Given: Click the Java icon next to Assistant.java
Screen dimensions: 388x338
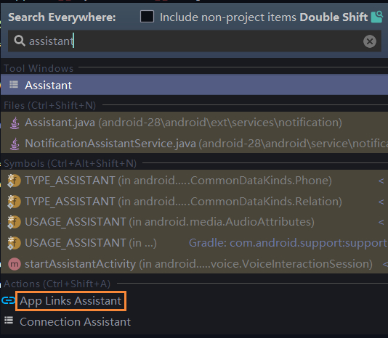Looking at the screenshot, I should pos(15,123).
